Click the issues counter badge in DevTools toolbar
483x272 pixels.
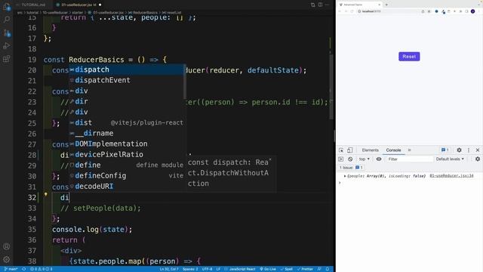(x=445, y=150)
